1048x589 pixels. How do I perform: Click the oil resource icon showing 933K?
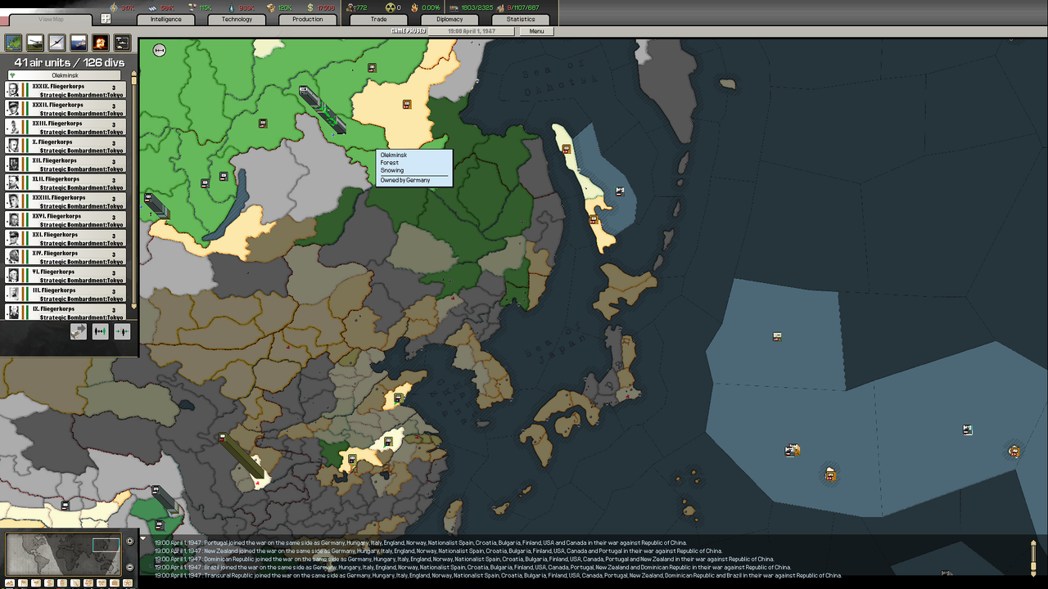point(232,7)
